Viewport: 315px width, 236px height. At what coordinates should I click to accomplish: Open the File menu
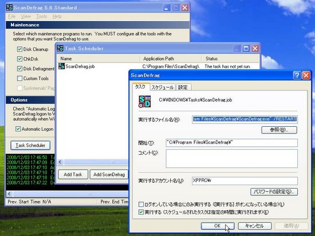(x=12, y=17)
